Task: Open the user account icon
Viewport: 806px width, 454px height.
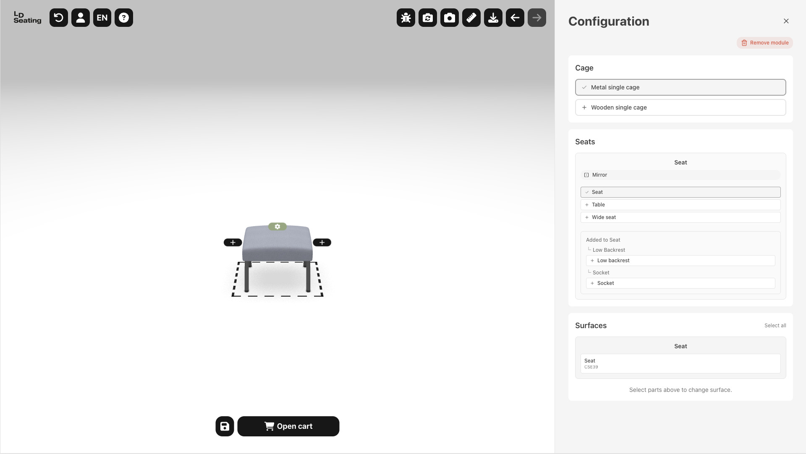Action: (x=81, y=18)
